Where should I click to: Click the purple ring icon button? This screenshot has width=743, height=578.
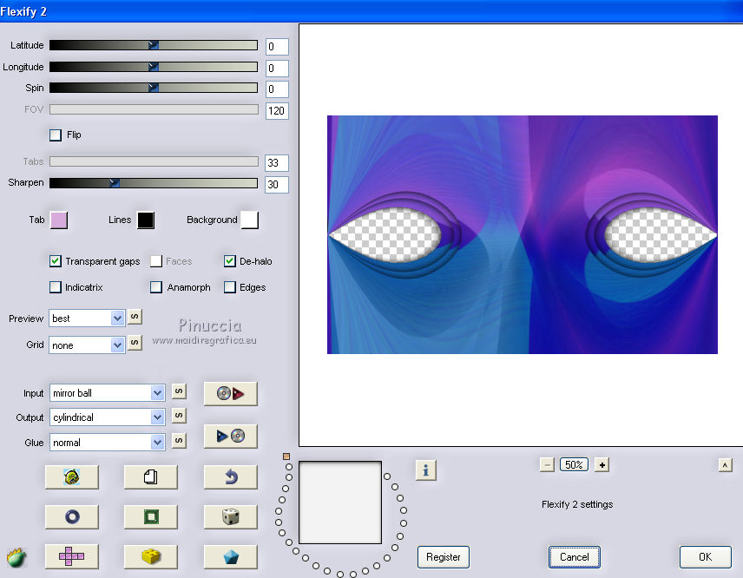pyautogui.click(x=71, y=516)
